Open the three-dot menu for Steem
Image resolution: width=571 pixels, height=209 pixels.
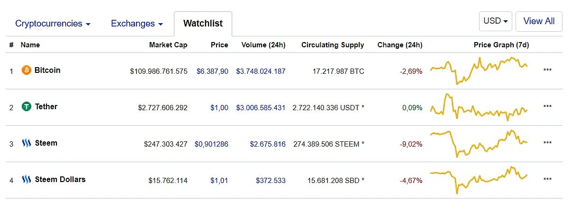coord(547,142)
